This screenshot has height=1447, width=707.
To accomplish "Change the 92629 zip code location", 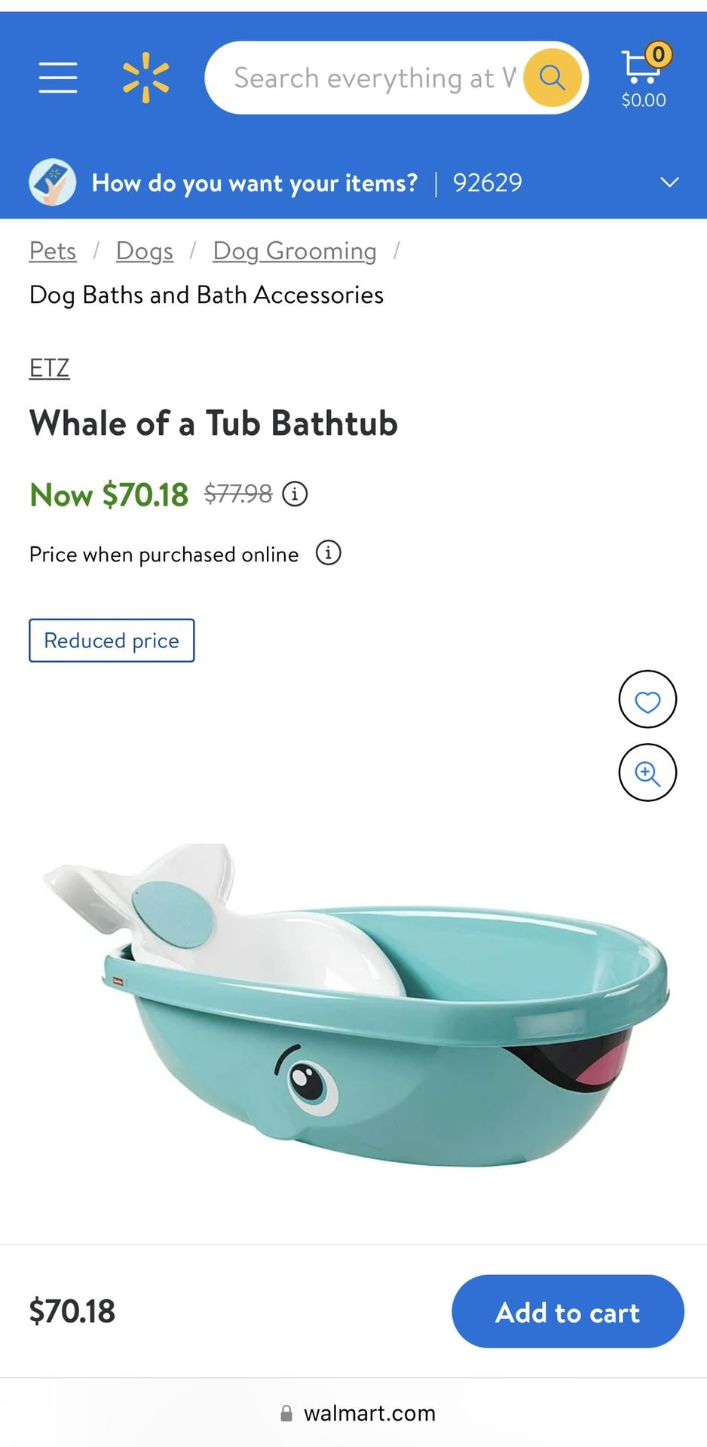I will [x=487, y=182].
